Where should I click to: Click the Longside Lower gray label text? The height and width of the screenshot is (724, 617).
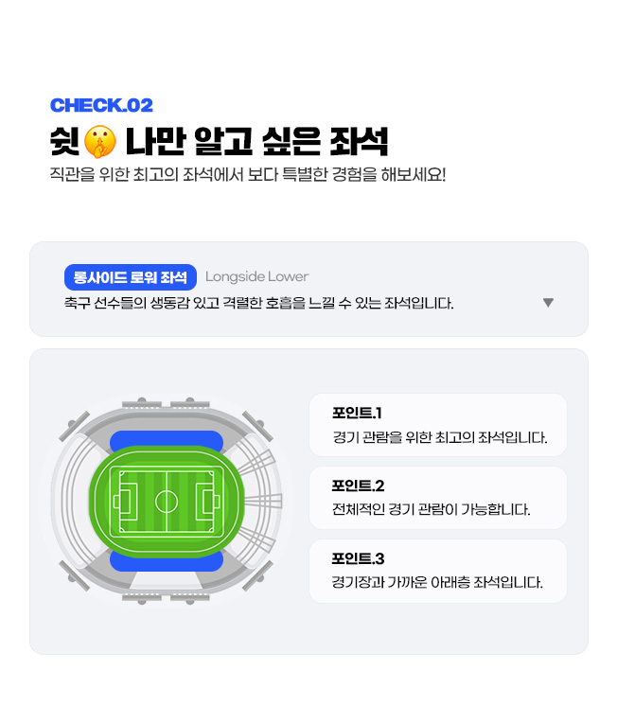256,276
